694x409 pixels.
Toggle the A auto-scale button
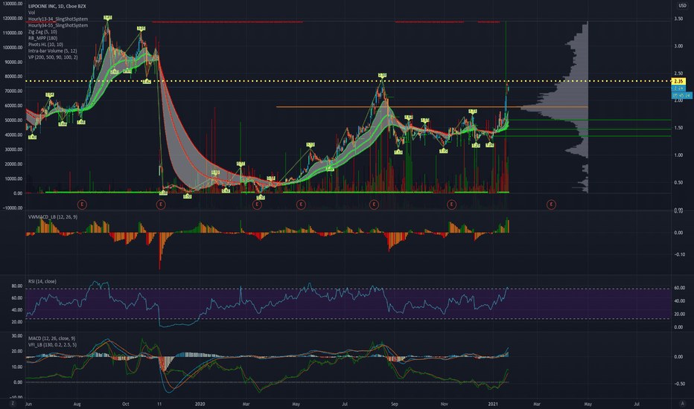(x=682, y=403)
